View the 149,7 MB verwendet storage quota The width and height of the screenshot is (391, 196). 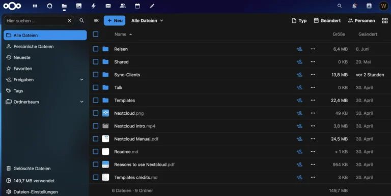point(45,181)
